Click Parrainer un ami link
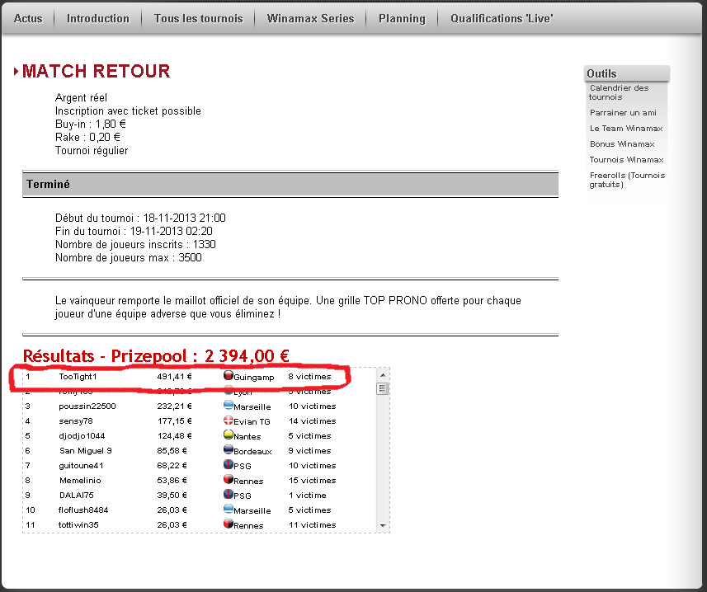This screenshot has height=592, width=707. click(623, 113)
